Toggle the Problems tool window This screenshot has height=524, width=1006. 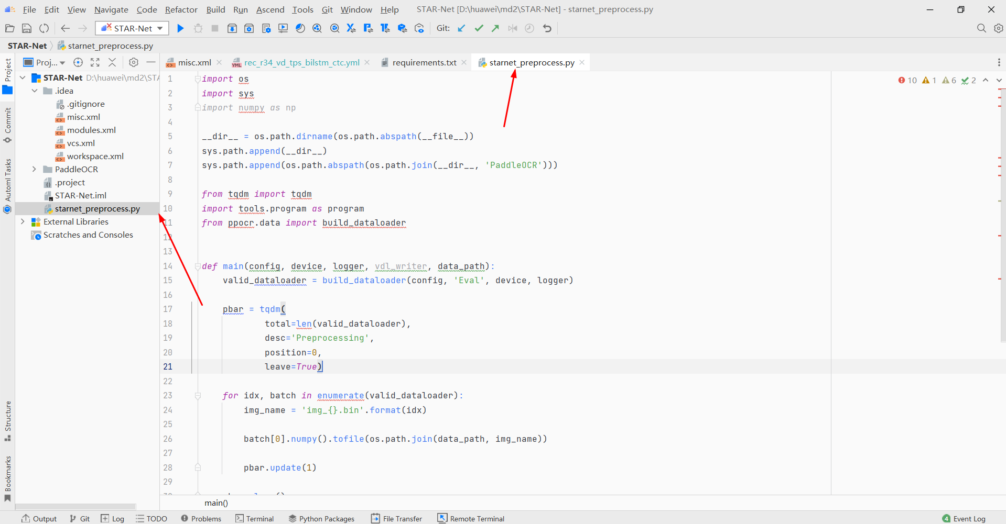pyautogui.click(x=201, y=518)
